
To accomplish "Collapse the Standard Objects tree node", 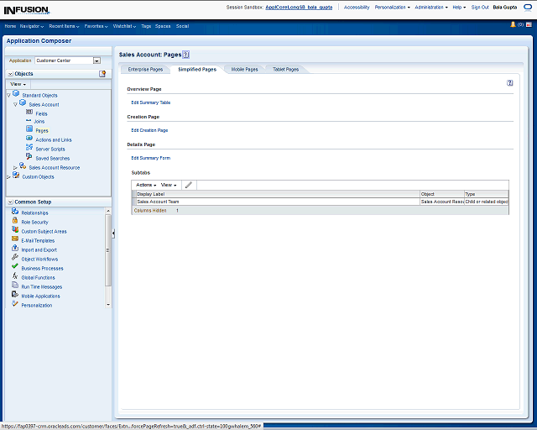I will [x=8, y=95].
